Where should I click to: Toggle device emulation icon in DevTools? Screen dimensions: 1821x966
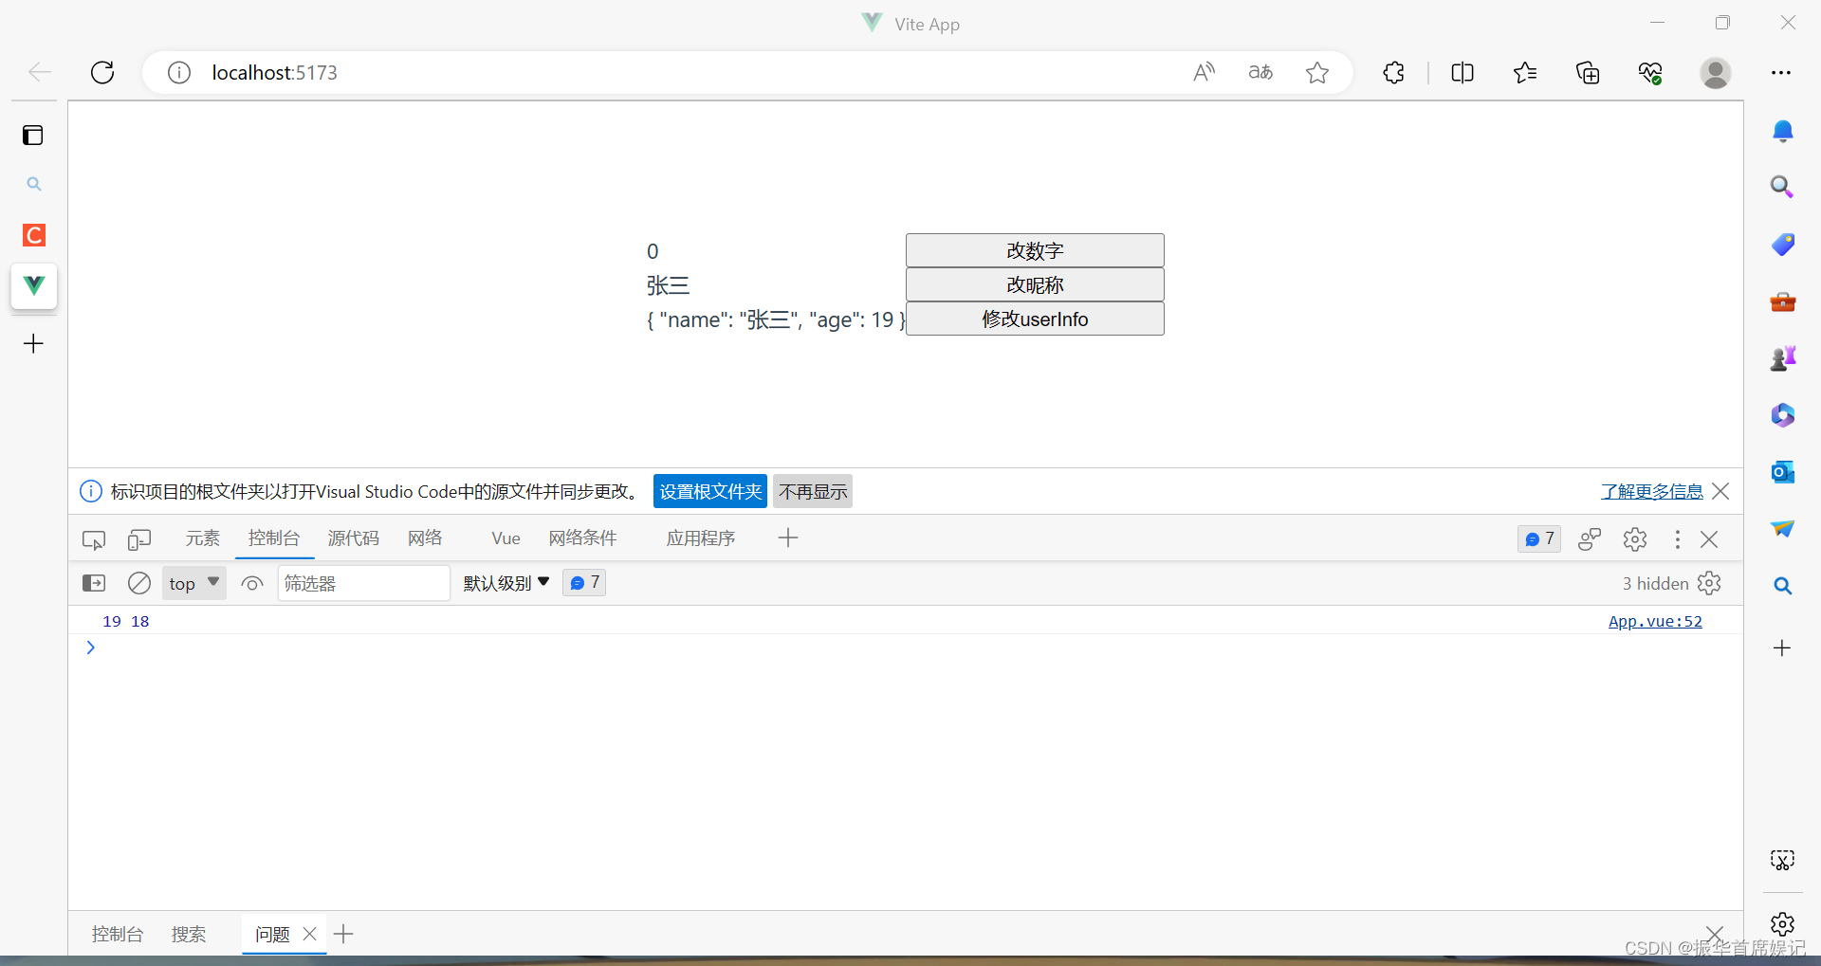coord(139,539)
